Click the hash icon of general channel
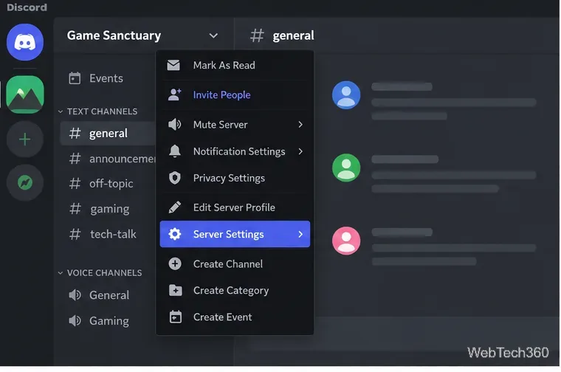 coord(75,133)
